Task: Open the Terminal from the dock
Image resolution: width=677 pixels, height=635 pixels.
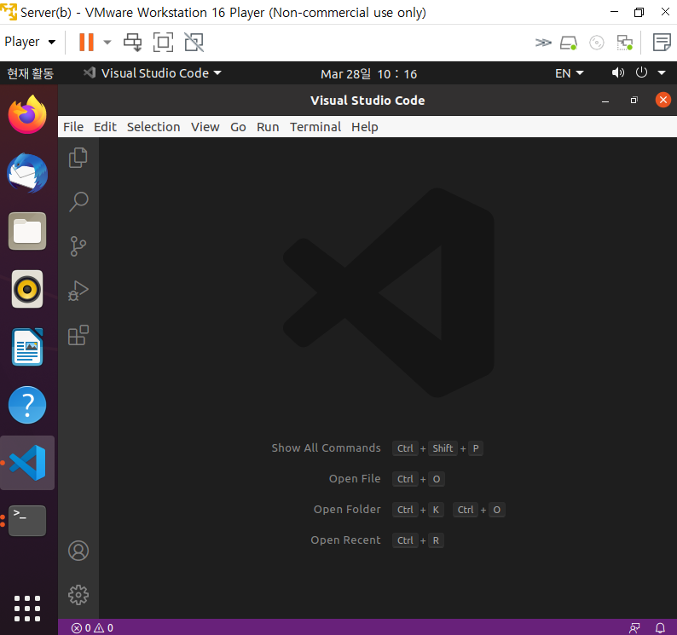Action: (x=27, y=521)
